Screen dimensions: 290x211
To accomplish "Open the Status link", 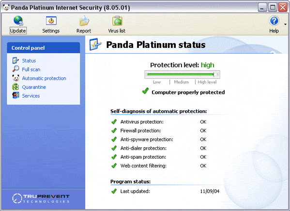I will (x=29, y=60).
